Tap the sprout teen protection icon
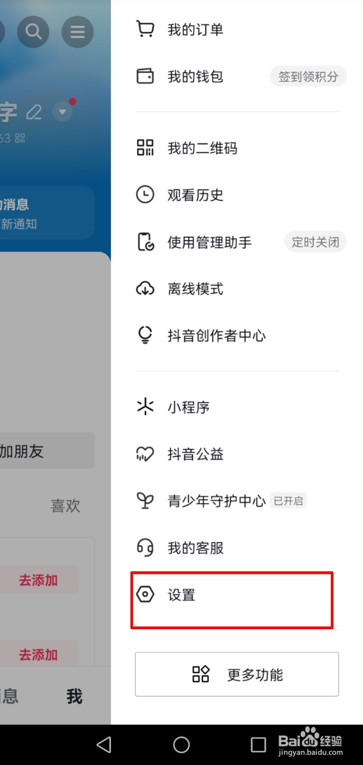 coord(145,501)
